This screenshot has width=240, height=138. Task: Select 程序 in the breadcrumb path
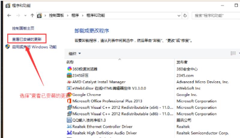point(75,15)
